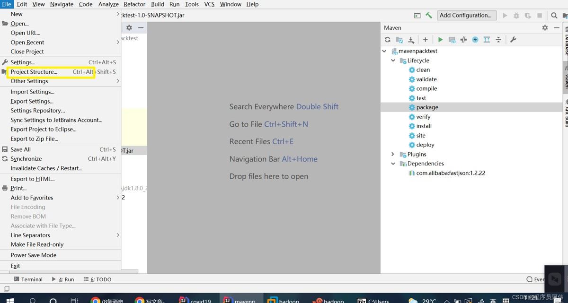Image resolution: width=568 pixels, height=303 pixels.
Task: Collapse the Dependencies node
Action: click(393, 164)
